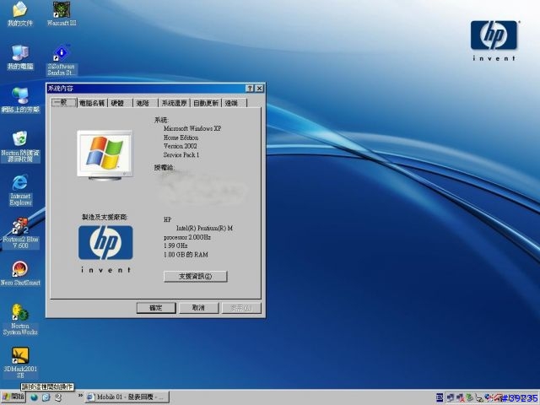This screenshot has height=405, width=540.
Task: Launch 3DMark2001 SE shortcut
Action: pos(20,363)
